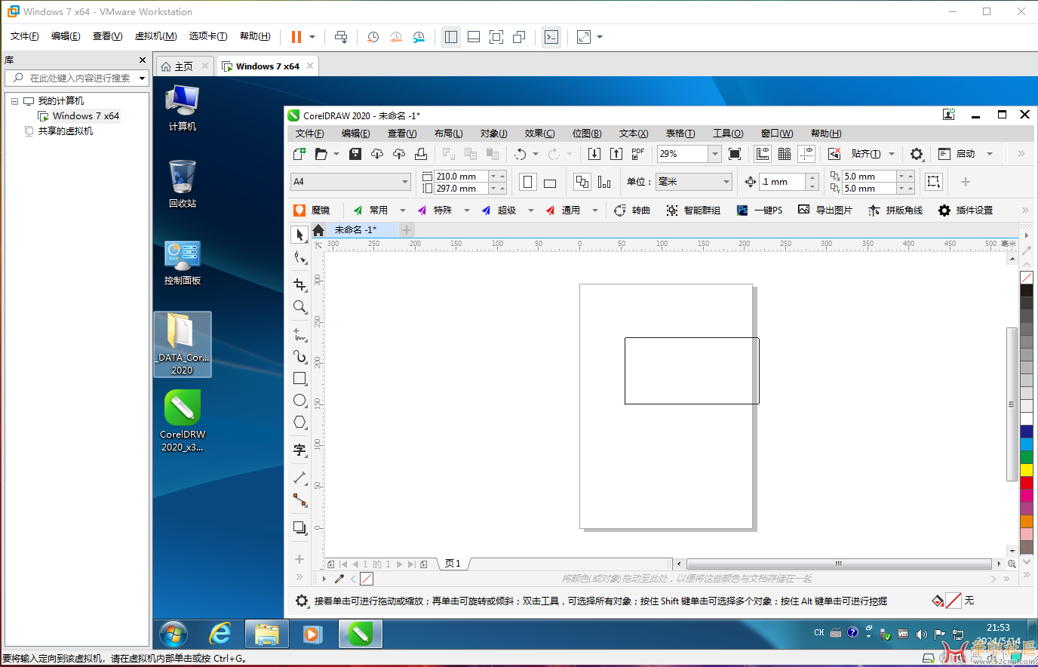This screenshot has height=667, width=1038.
Task: Open the 位图(B) menu
Action: point(586,134)
